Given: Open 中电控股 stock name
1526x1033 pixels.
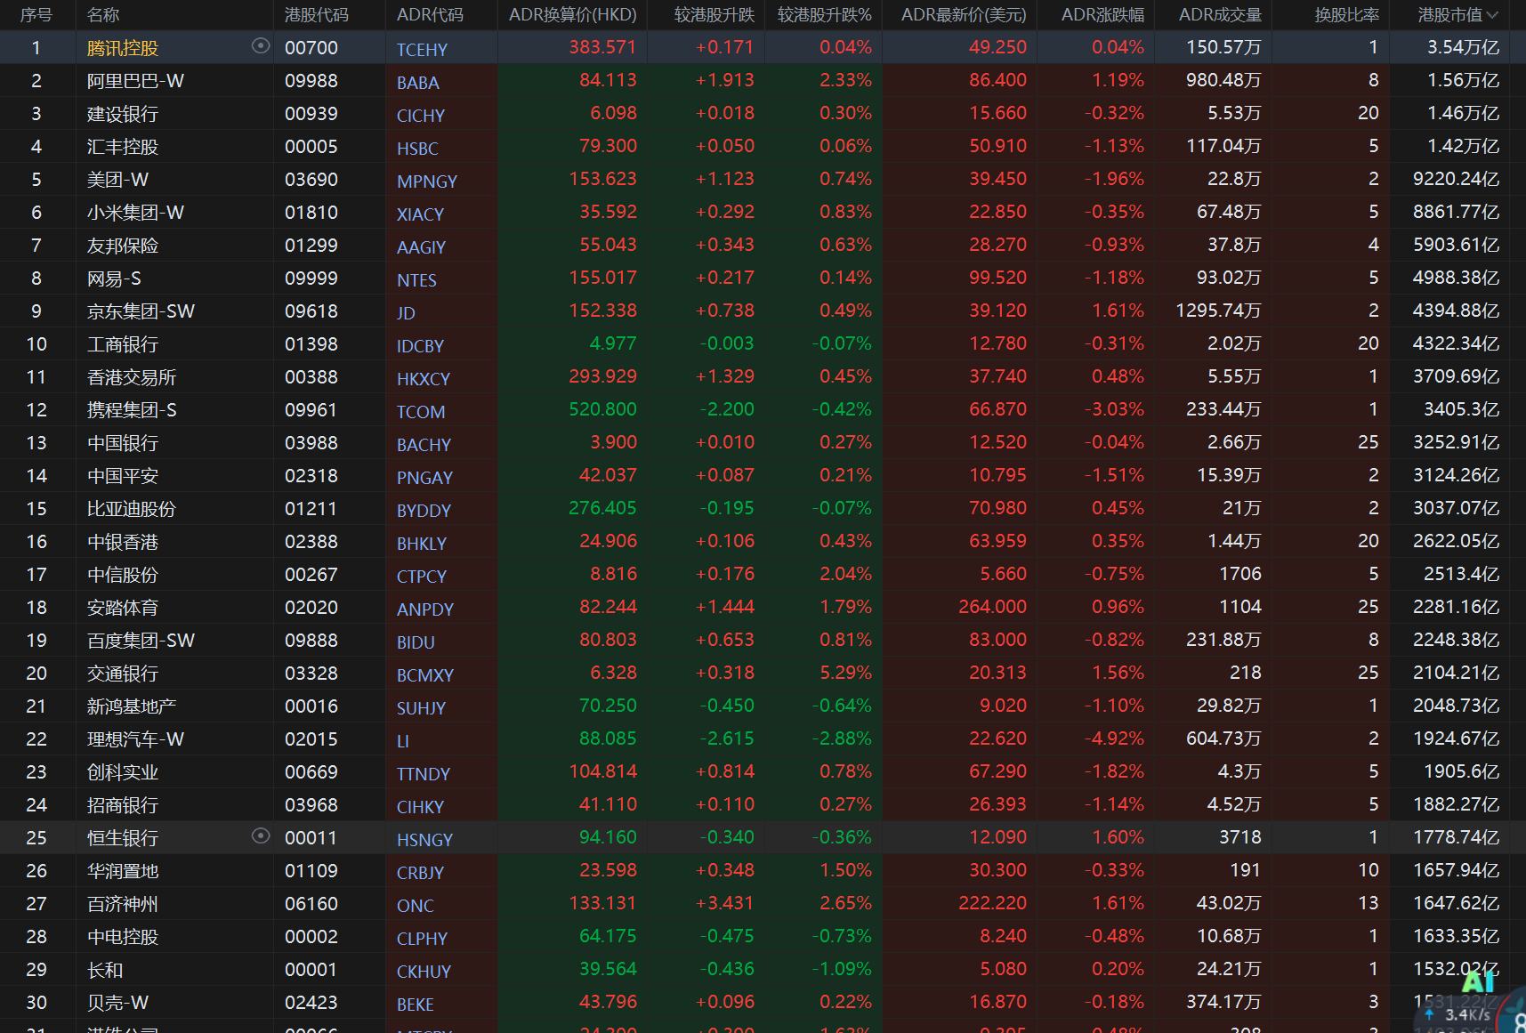Looking at the screenshot, I should tap(123, 937).
